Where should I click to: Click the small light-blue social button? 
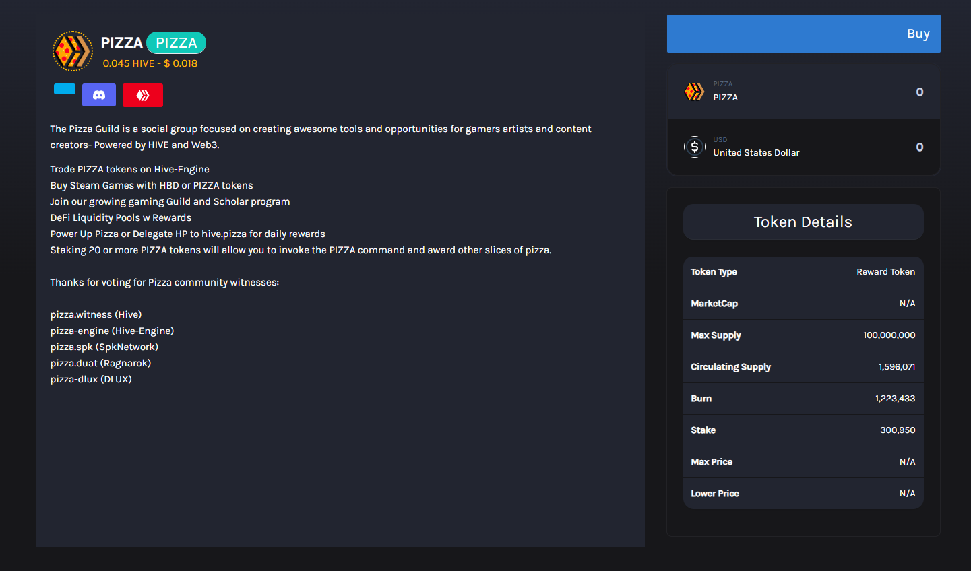pos(65,89)
